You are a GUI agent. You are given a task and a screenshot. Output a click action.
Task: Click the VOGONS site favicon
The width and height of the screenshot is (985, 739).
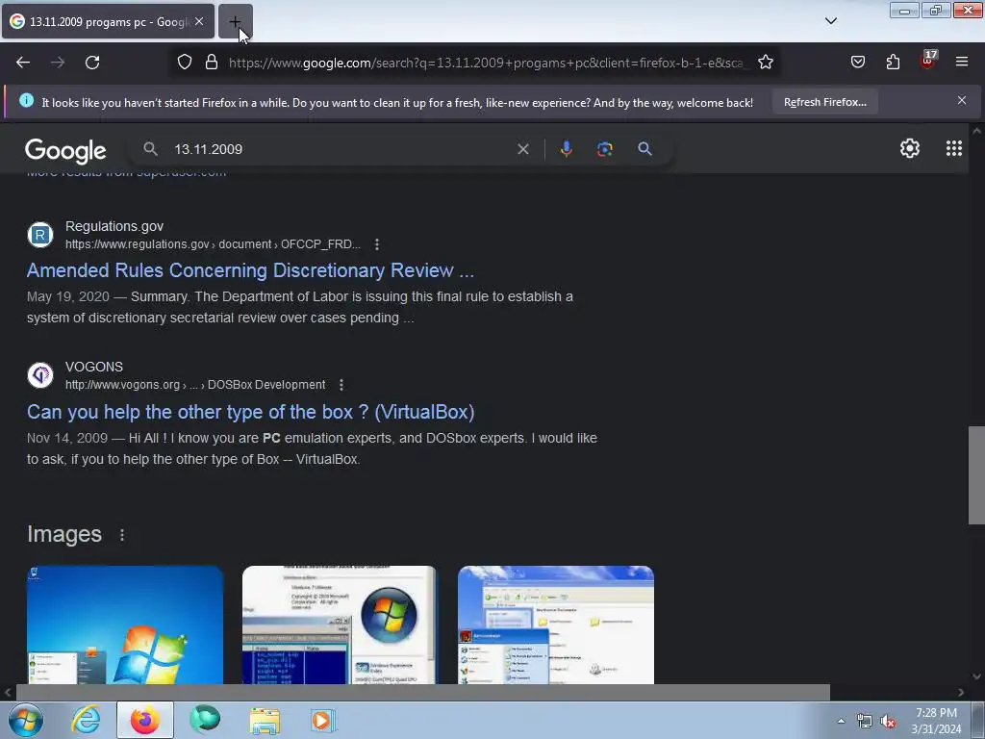click(x=40, y=375)
